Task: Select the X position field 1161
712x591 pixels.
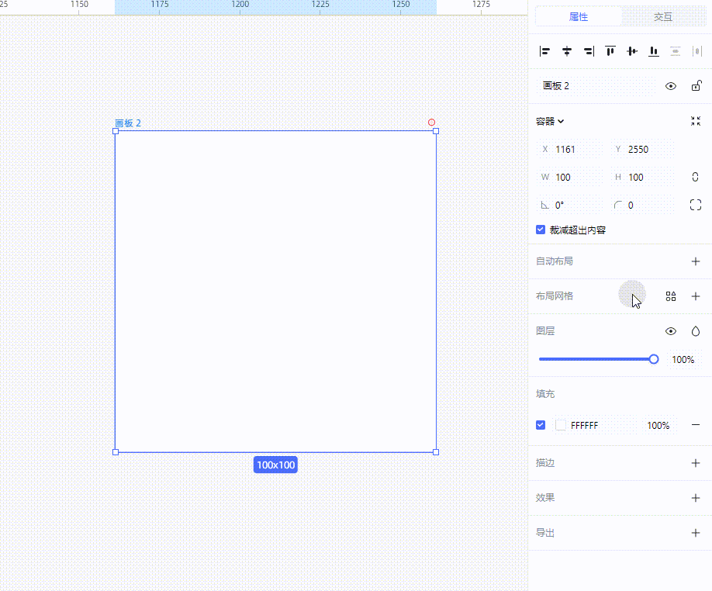Action: (x=570, y=150)
